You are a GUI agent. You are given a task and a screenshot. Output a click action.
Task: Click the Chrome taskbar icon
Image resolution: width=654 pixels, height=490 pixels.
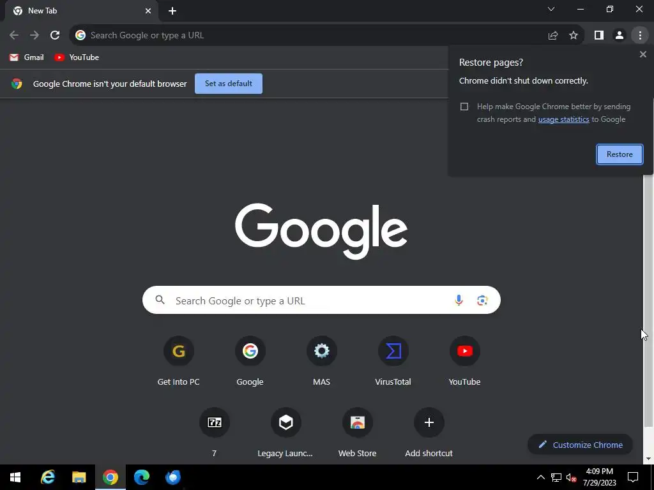[x=110, y=477]
